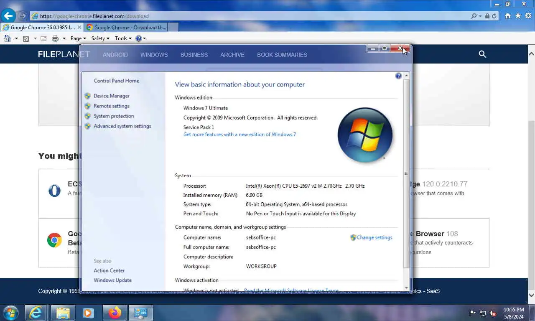Image resolution: width=535 pixels, height=321 pixels.
Task: Click the 6.00 GB installed memory value
Action: [x=254, y=195]
